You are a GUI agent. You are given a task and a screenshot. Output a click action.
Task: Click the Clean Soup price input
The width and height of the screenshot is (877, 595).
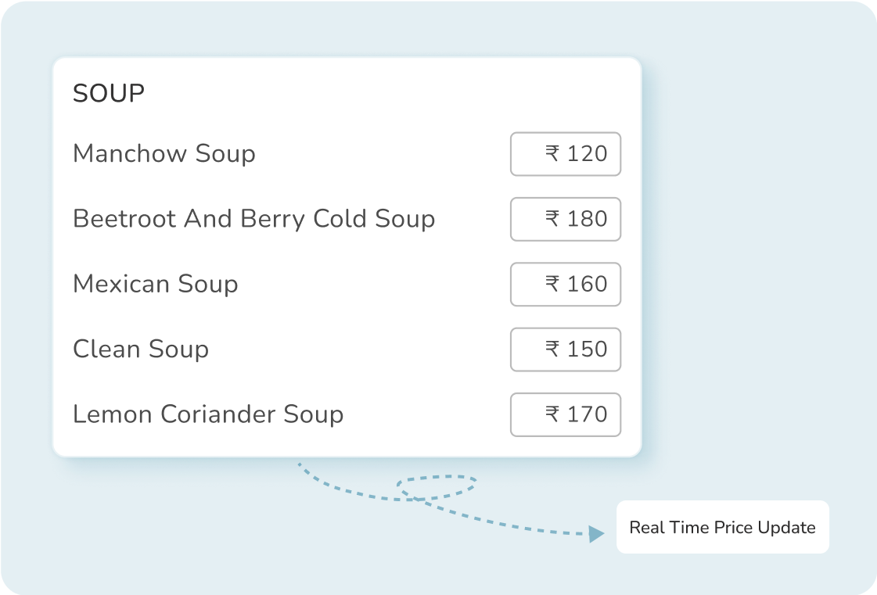pyautogui.click(x=566, y=349)
